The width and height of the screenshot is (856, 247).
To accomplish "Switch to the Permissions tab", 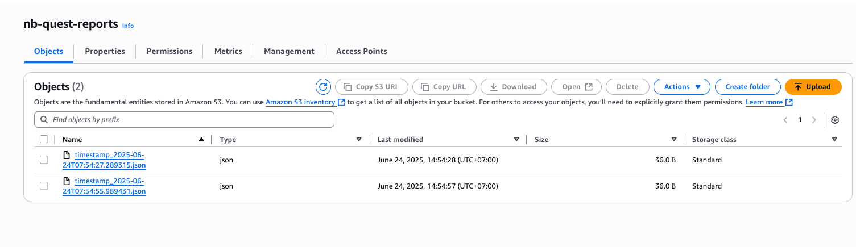I will [x=169, y=51].
